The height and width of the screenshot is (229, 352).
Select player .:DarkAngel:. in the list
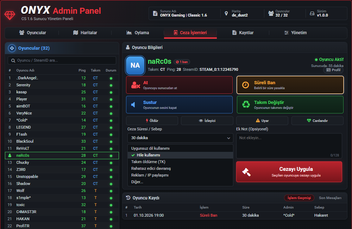(62, 78)
